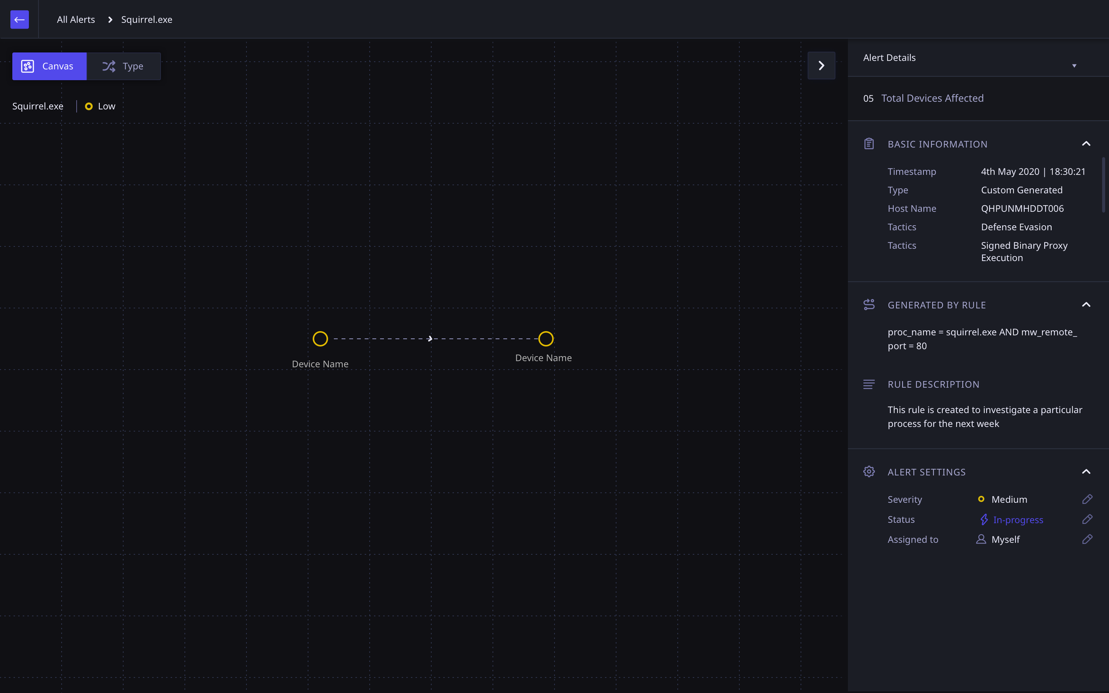
Task: Click the back arrow button
Action: (x=19, y=19)
